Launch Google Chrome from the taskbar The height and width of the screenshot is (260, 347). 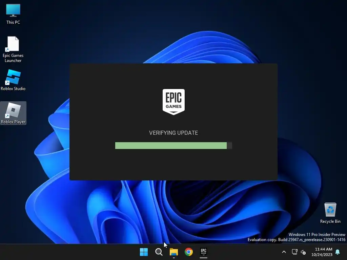(x=188, y=252)
